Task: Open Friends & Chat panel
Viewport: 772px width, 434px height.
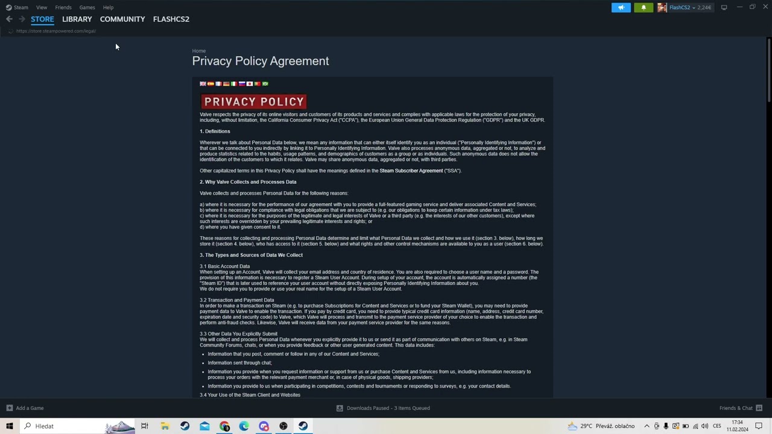Action: [x=741, y=408]
